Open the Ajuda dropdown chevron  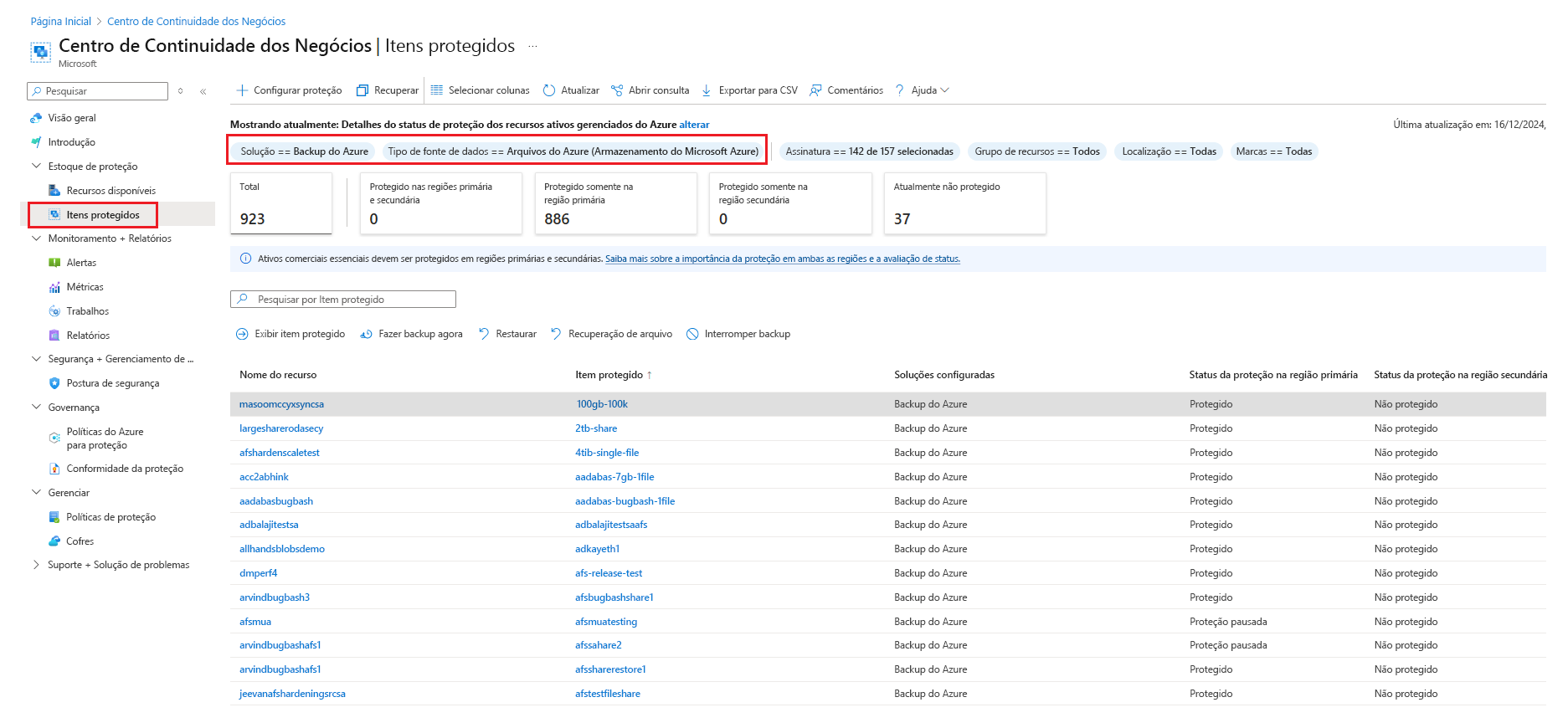coord(945,90)
